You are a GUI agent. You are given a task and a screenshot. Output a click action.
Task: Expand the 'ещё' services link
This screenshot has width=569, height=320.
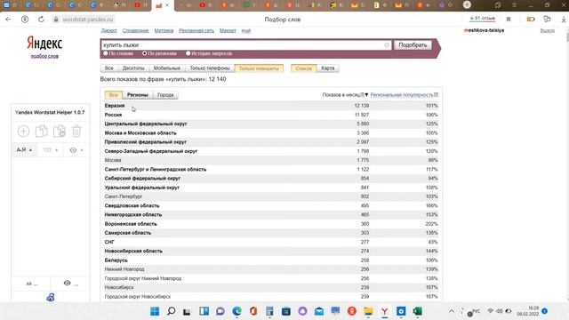tap(246, 30)
